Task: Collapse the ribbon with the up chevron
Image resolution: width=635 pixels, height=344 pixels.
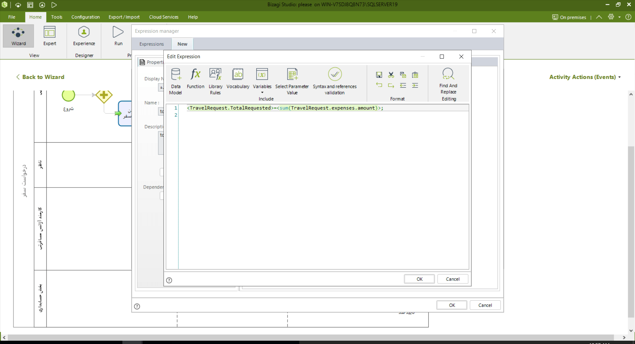Action: tap(599, 17)
